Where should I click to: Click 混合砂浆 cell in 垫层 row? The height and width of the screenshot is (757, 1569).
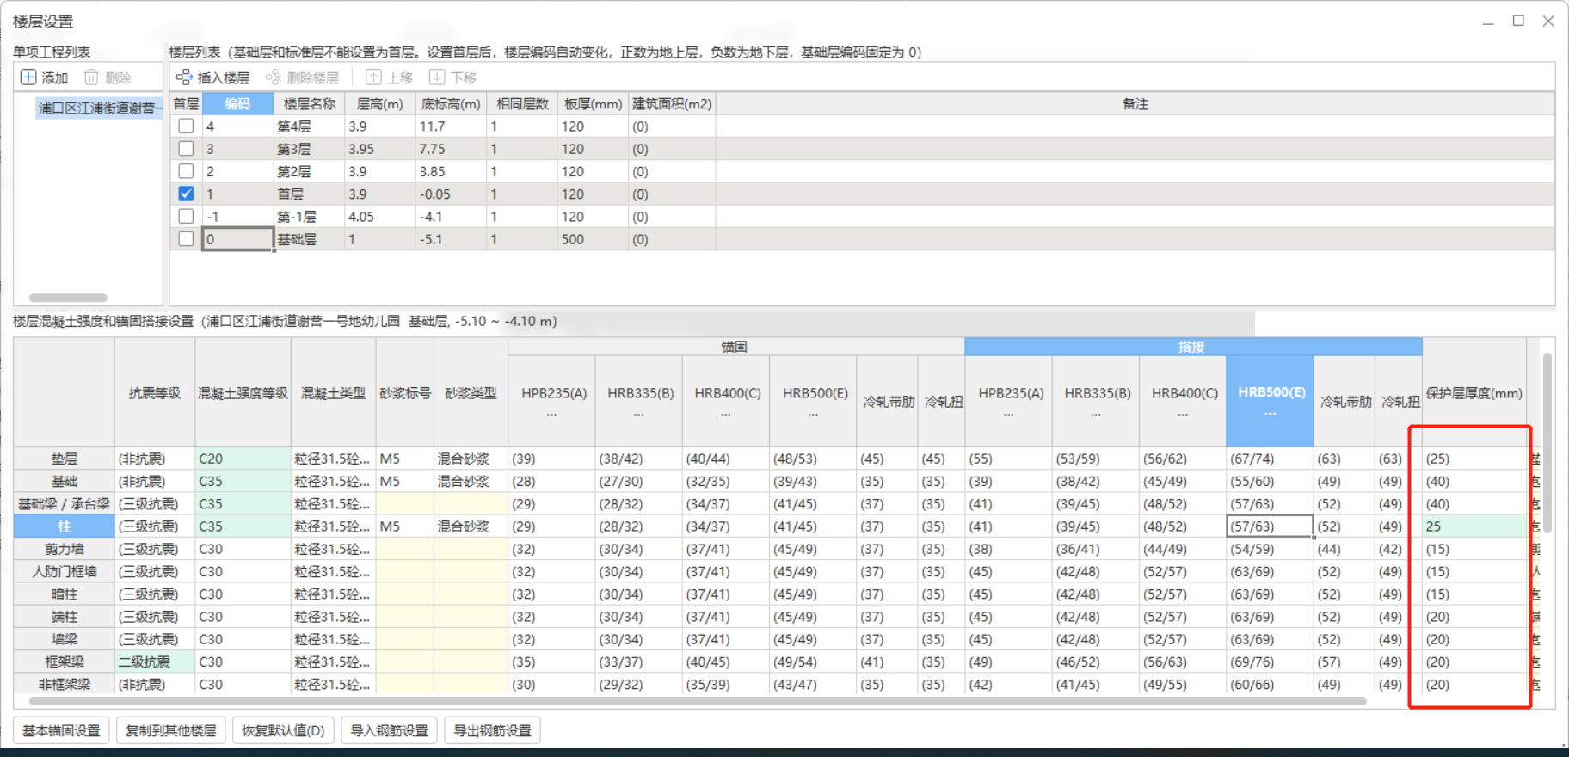coord(471,459)
